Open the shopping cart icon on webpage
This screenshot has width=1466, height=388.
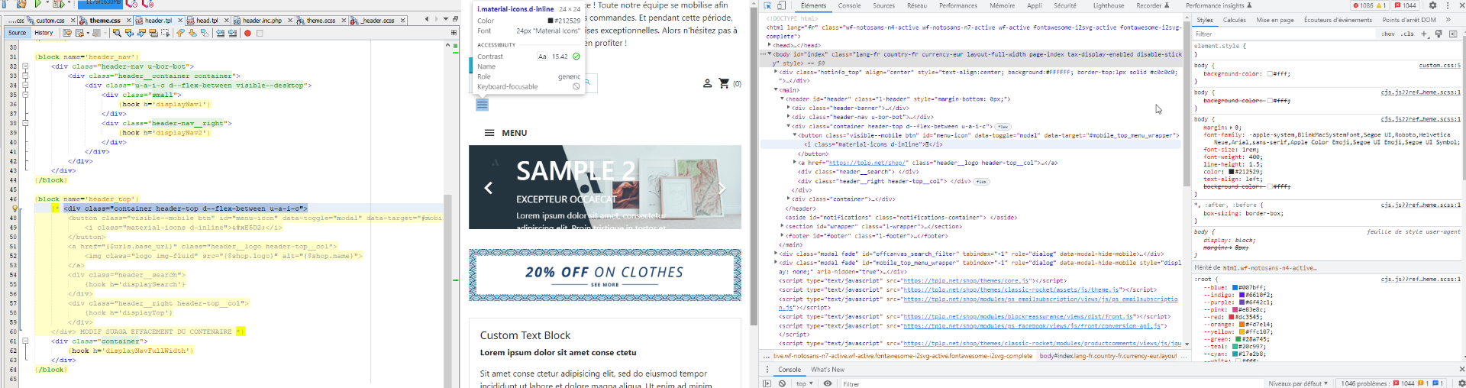[x=724, y=83]
